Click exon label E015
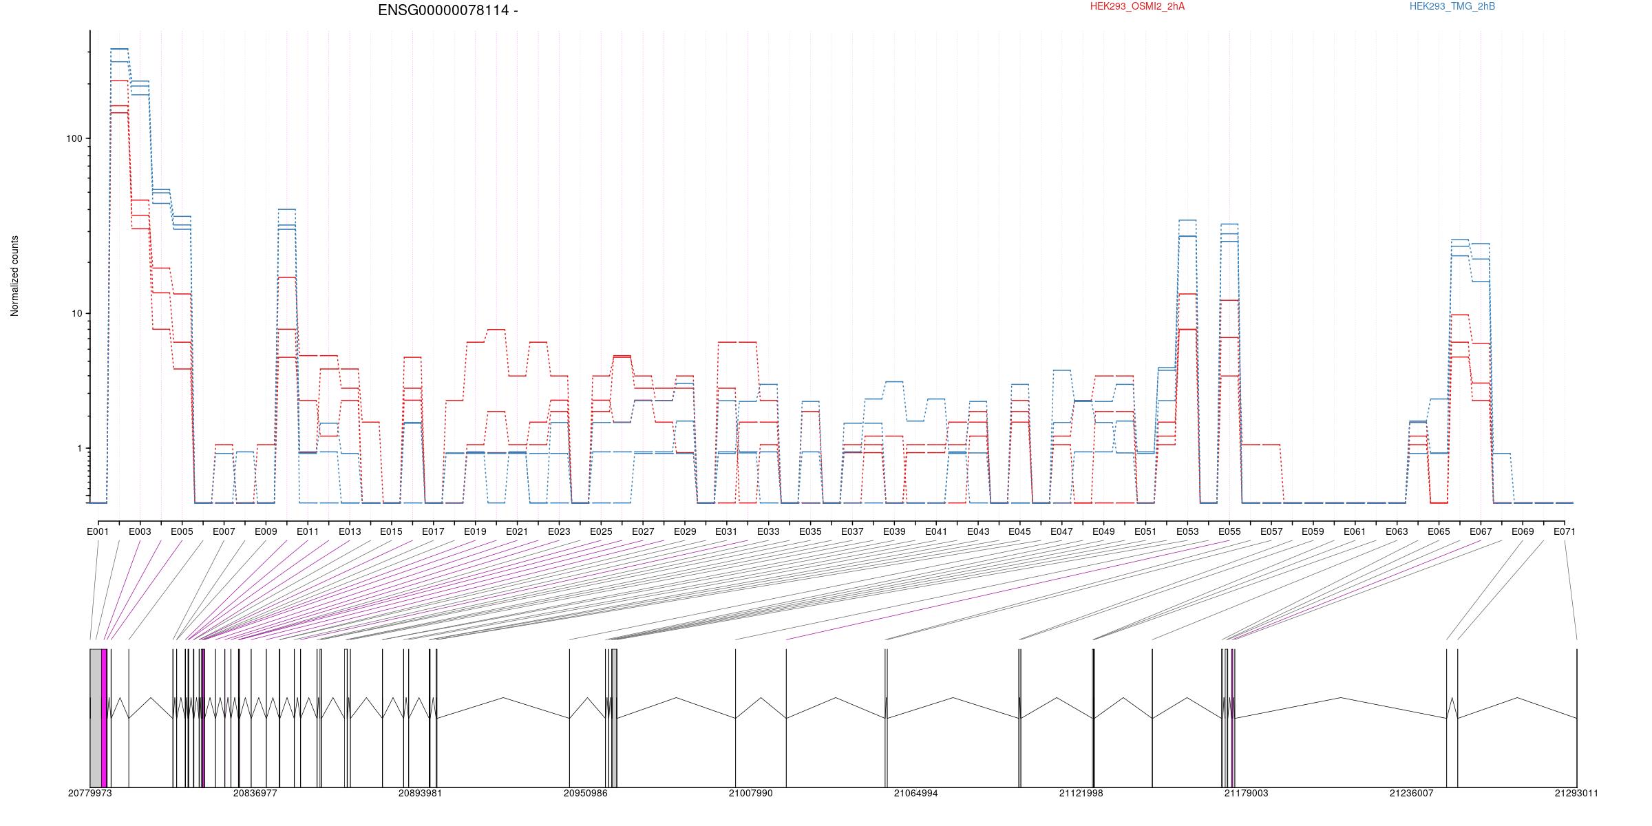Image resolution: width=1652 pixels, height=826 pixels. tap(391, 531)
